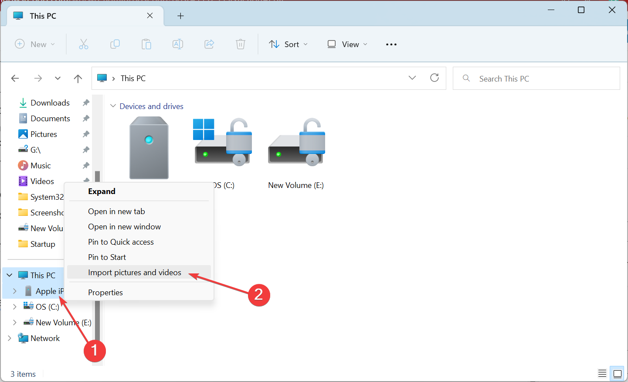
Task: Unpin Pictures using its pin icon
Action: pyautogui.click(x=86, y=134)
